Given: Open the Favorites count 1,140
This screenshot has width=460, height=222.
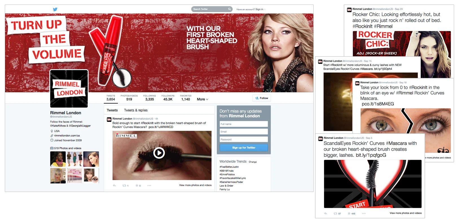Looking at the screenshot, I should click(186, 98).
